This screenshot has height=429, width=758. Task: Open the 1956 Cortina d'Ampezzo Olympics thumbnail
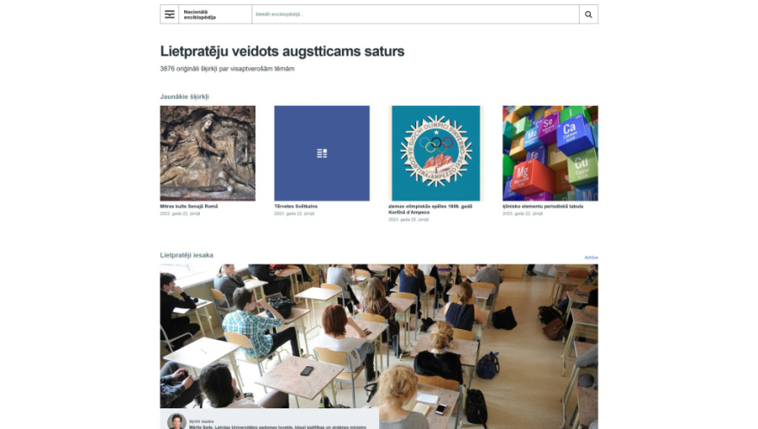click(436, 153)
